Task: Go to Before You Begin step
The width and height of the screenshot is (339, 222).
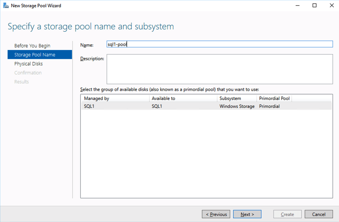Action: (x=32, y=46)
